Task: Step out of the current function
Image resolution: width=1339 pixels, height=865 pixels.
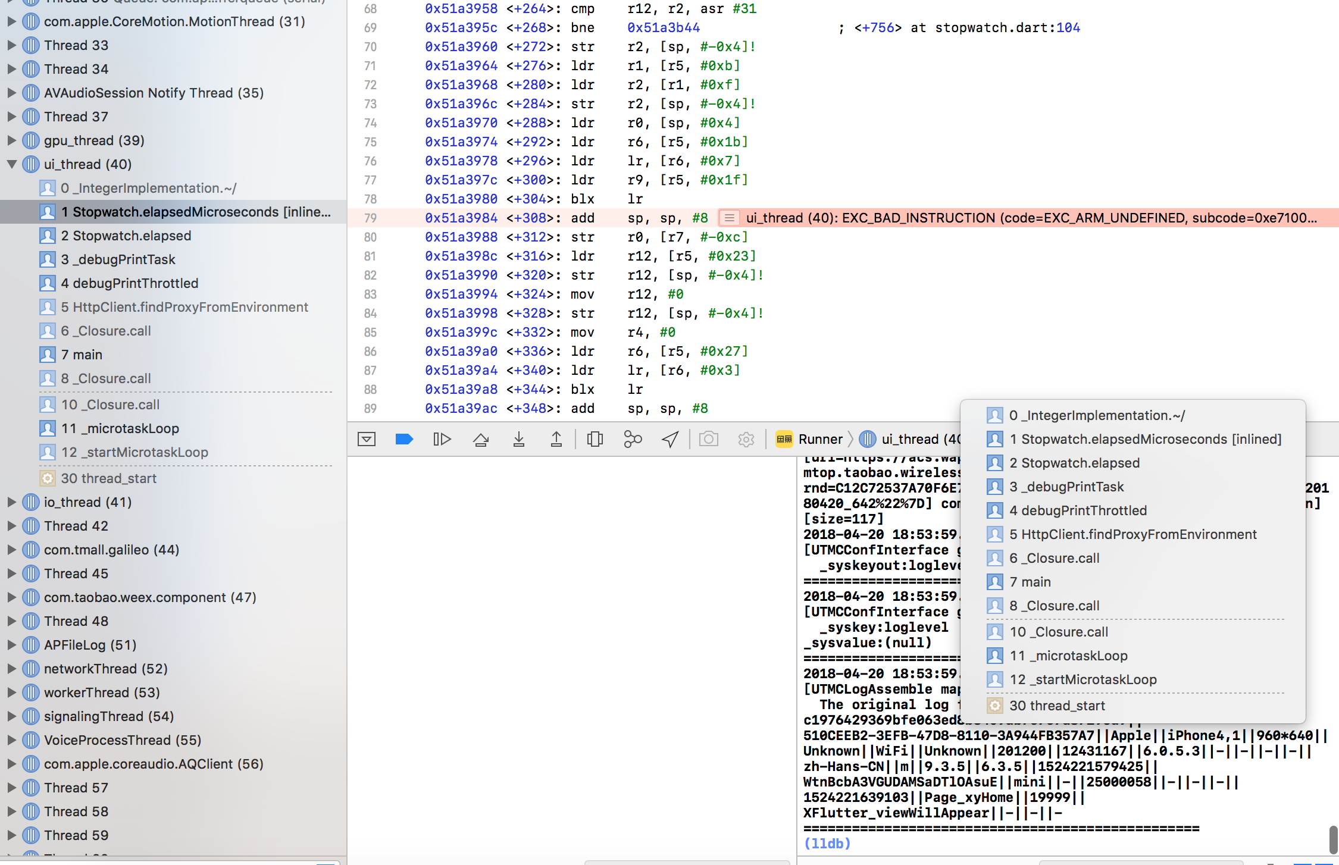Action: (x=556, y=439)
